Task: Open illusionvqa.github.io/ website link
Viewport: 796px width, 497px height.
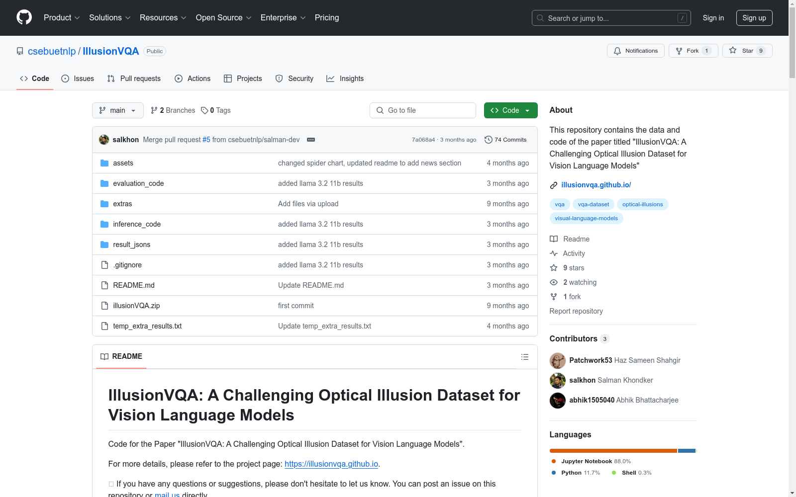Action: [596, 185]
